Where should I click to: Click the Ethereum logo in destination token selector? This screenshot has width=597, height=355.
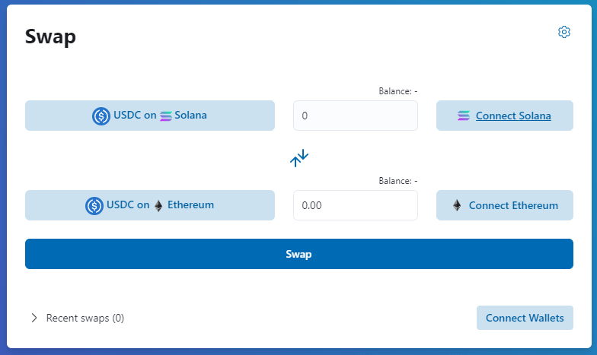click(x=158, y=205)
